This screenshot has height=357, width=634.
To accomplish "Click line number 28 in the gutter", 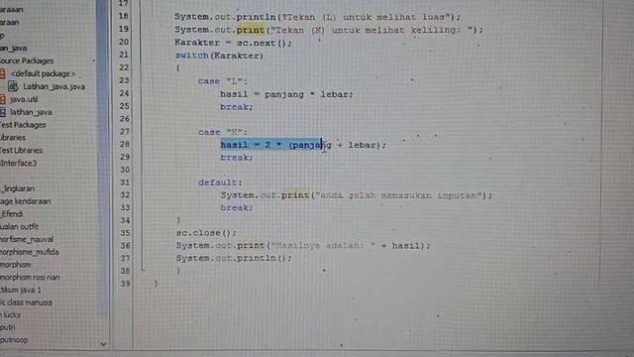I will click(x=125, y=144).
